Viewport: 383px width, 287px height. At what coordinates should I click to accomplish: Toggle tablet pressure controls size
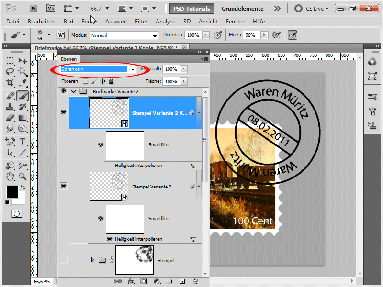click(293, 35)
